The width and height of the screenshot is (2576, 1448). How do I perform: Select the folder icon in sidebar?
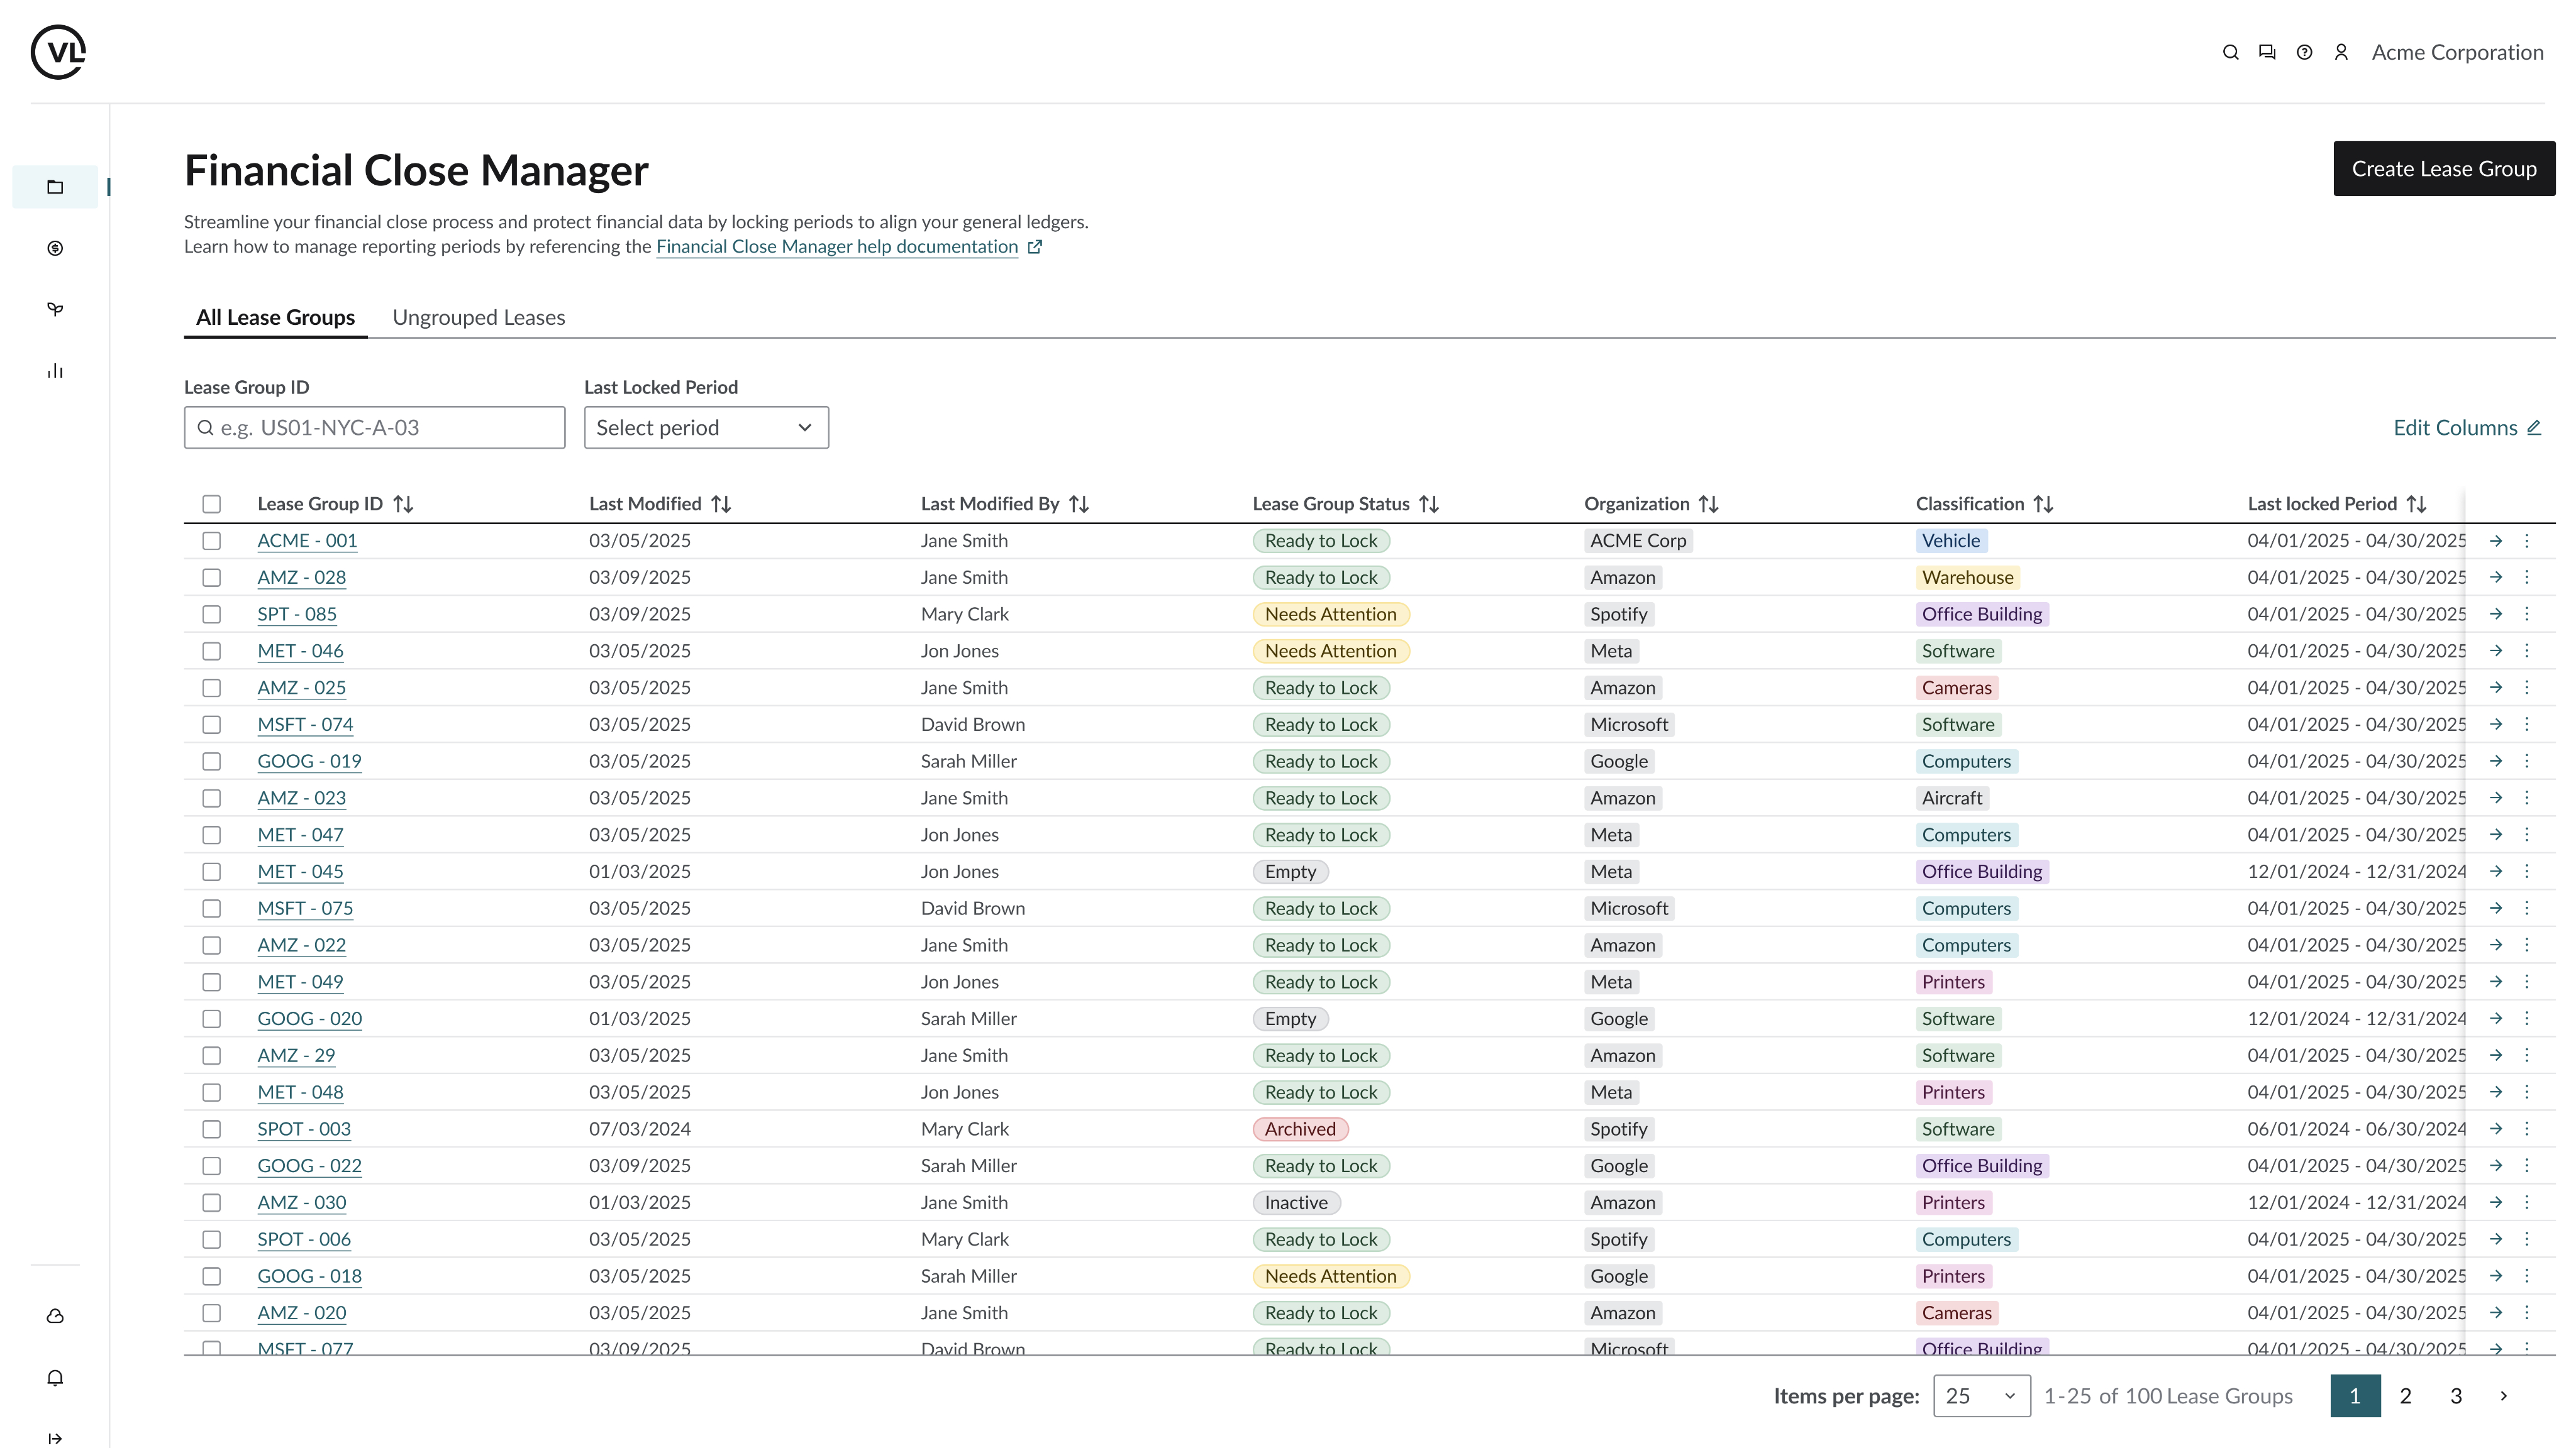[55, 187]
